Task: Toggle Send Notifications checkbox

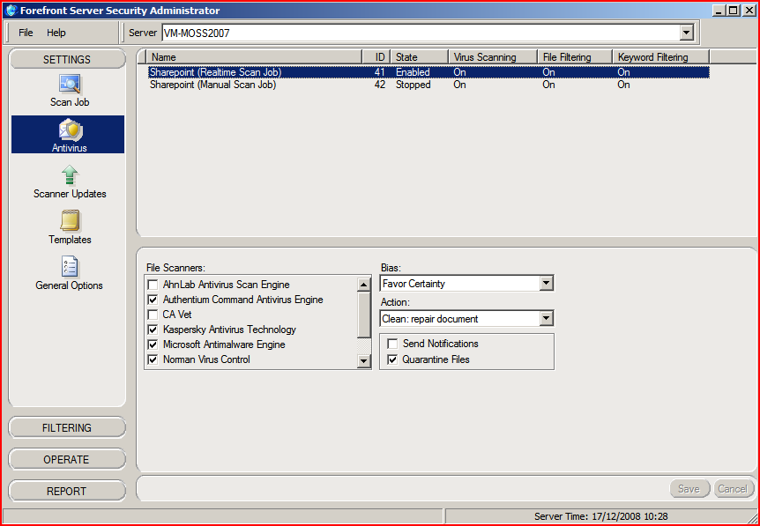Action: point(393,344)
